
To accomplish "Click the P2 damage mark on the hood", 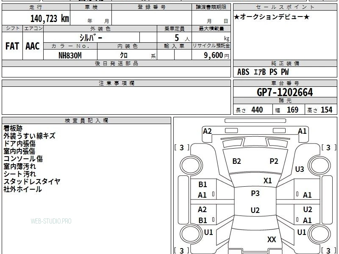I will pos(274,161).
